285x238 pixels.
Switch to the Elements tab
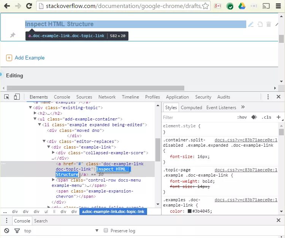pos(38,97)
